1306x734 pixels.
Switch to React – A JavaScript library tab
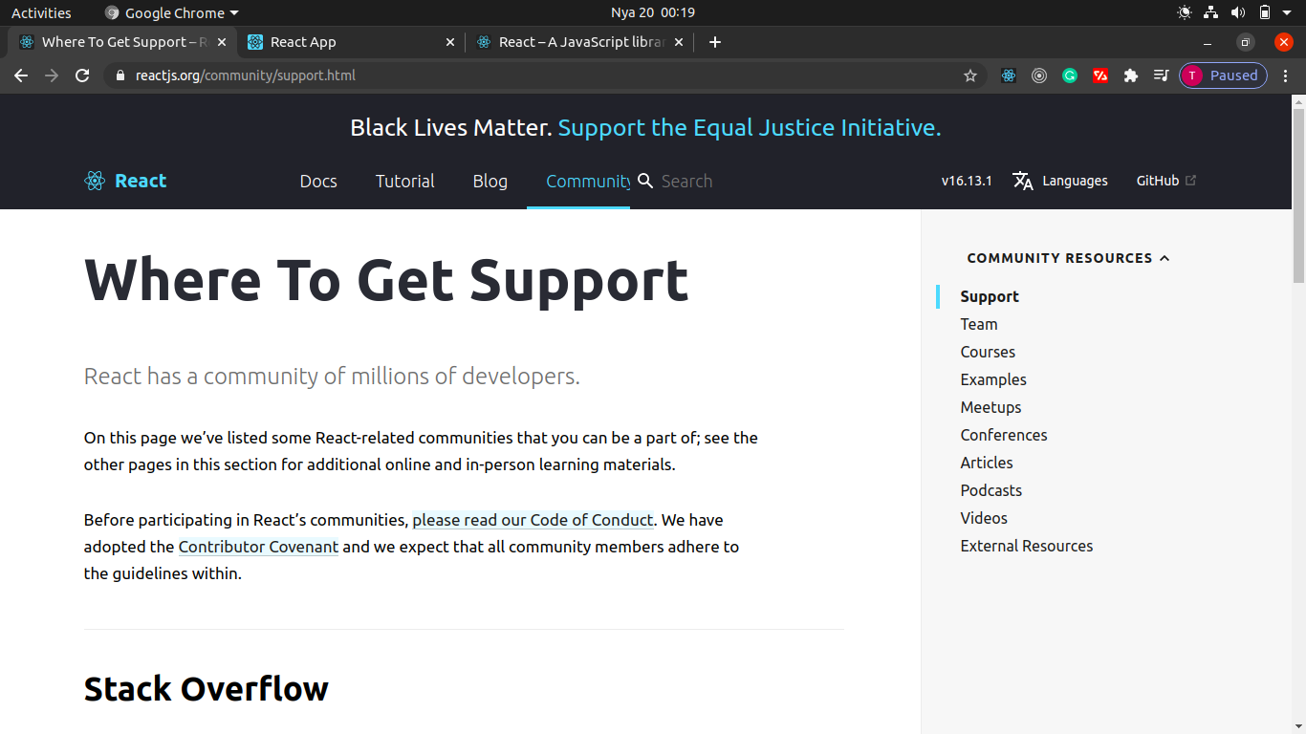click(x=580, y=42)
